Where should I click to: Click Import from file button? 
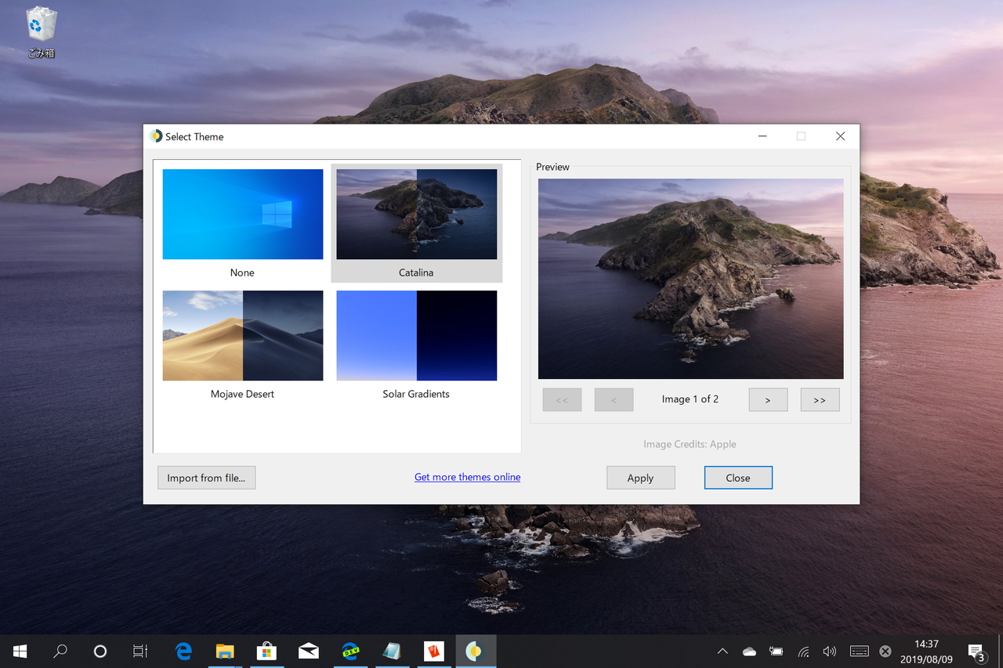206,477
